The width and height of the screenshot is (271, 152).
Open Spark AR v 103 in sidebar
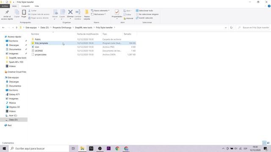pyautogui.click(x=16, y=62)
